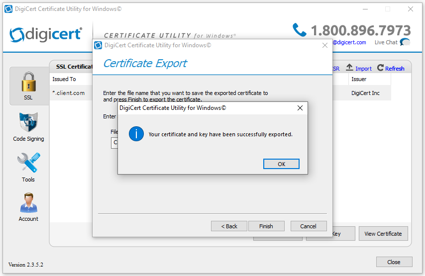Click the Live Chat speech bubble icon
Screen dimensions: 425x276
point(405,42)
